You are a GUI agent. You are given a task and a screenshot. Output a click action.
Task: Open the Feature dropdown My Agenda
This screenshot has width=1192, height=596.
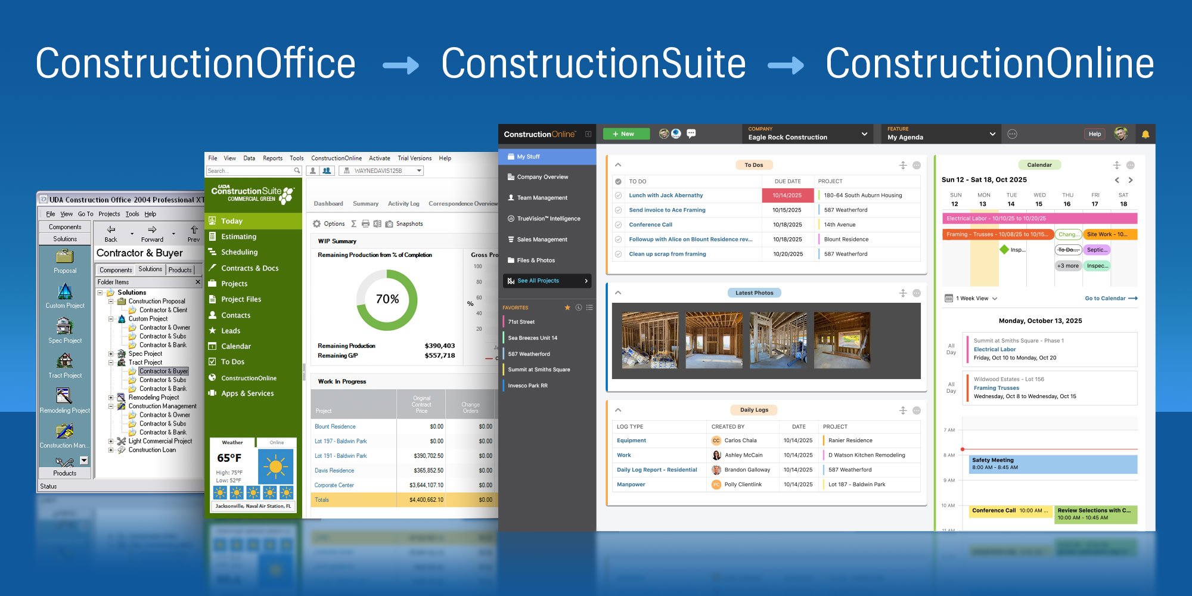941,134
